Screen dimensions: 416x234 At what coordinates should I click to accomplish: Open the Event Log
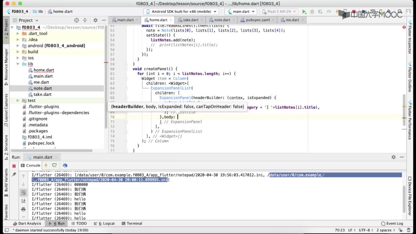pos(392,224)
